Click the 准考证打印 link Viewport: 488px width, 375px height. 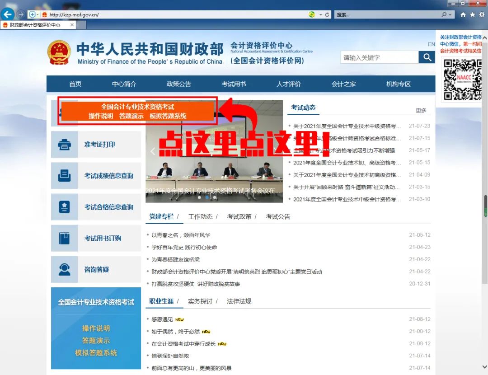99,145
